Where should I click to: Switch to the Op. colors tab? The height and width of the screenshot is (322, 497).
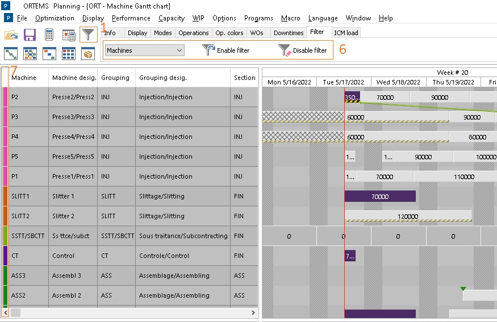[229, 33]
